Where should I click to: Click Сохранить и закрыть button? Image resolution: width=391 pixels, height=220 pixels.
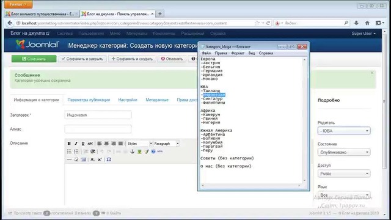(x=82, y=59)
